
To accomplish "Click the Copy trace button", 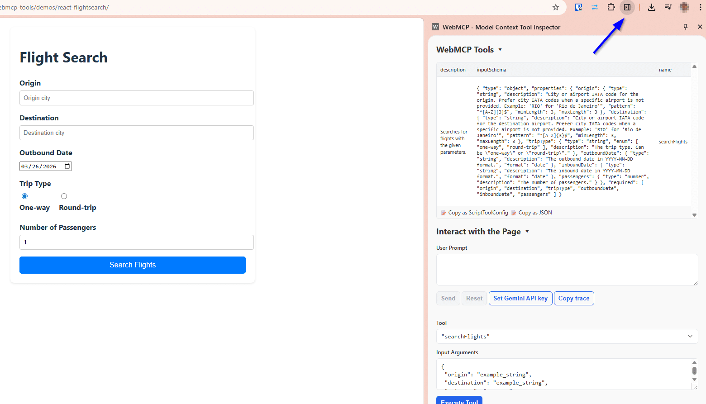I will (574, 299).
